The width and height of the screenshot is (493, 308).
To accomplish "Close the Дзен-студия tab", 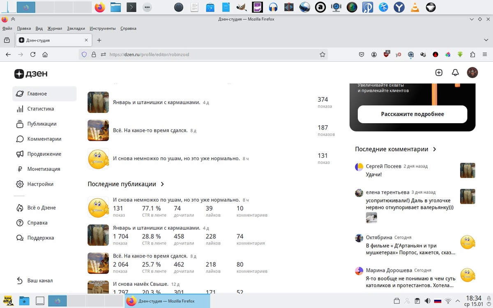I will [x=86, y=40].
